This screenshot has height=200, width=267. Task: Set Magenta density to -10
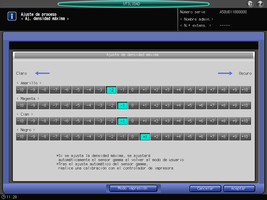[21, 105]
